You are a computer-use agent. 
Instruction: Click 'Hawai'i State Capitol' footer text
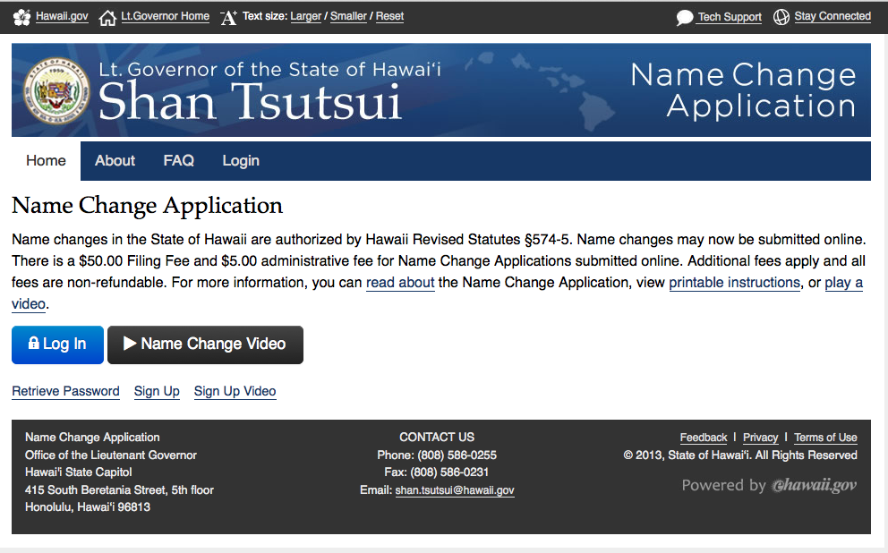78,472
